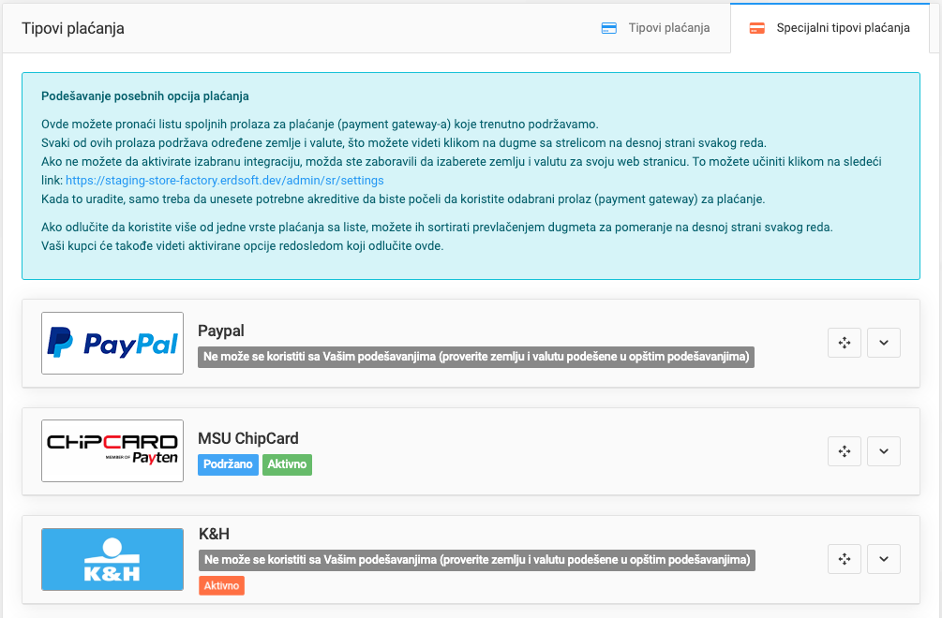Viewport: 942px width, 618px height.
Task: Expand MSU ChipCard details chevron
Action: 884,451
